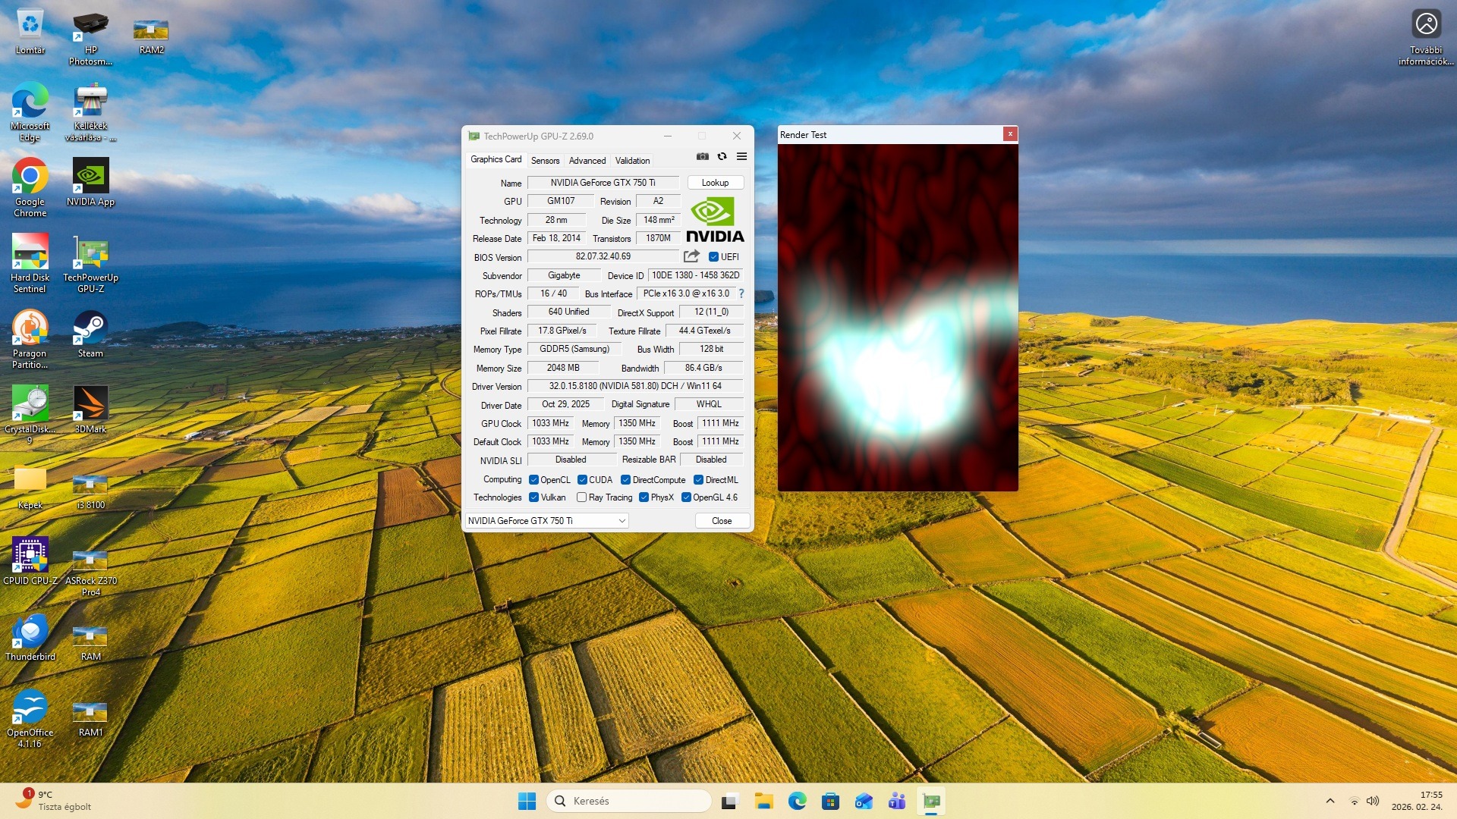This screenshot has height=819, width=1457.
Task: Click the Bus Interface question mark icon
Action: [741, 293]
